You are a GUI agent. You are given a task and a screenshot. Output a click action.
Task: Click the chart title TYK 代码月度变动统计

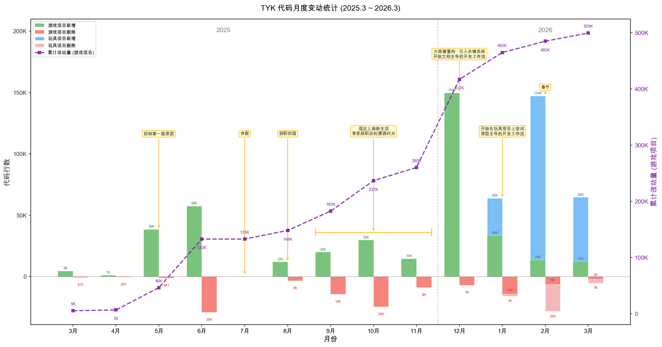point(330,8)
